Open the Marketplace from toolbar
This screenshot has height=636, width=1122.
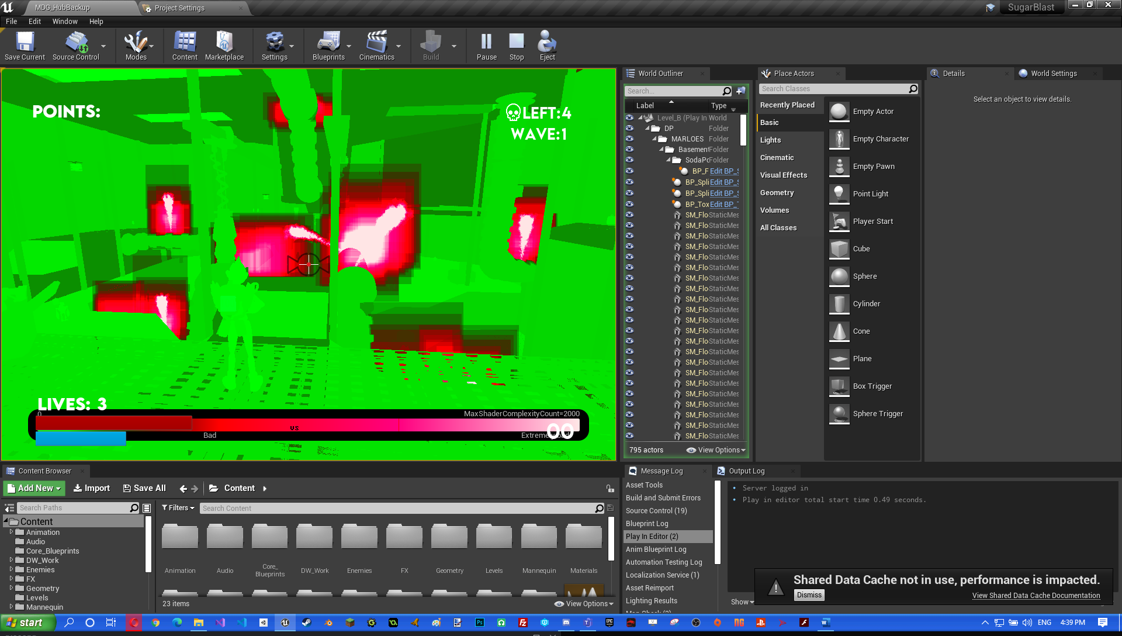pyautogui.click(x=224, y=43)
